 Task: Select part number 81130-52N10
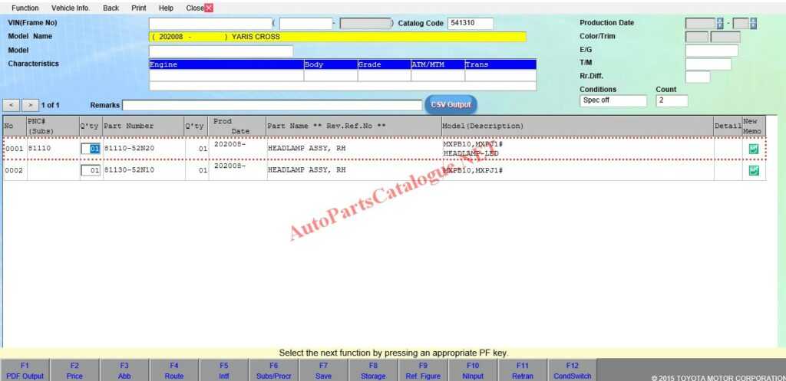point(129,170)
